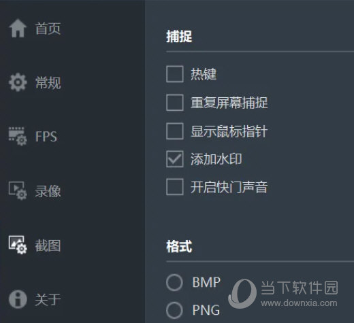Image resolution: width=354 pixels, height=323 pixels.
Task: Open the 录像 recording section
Action: (48, 191)
